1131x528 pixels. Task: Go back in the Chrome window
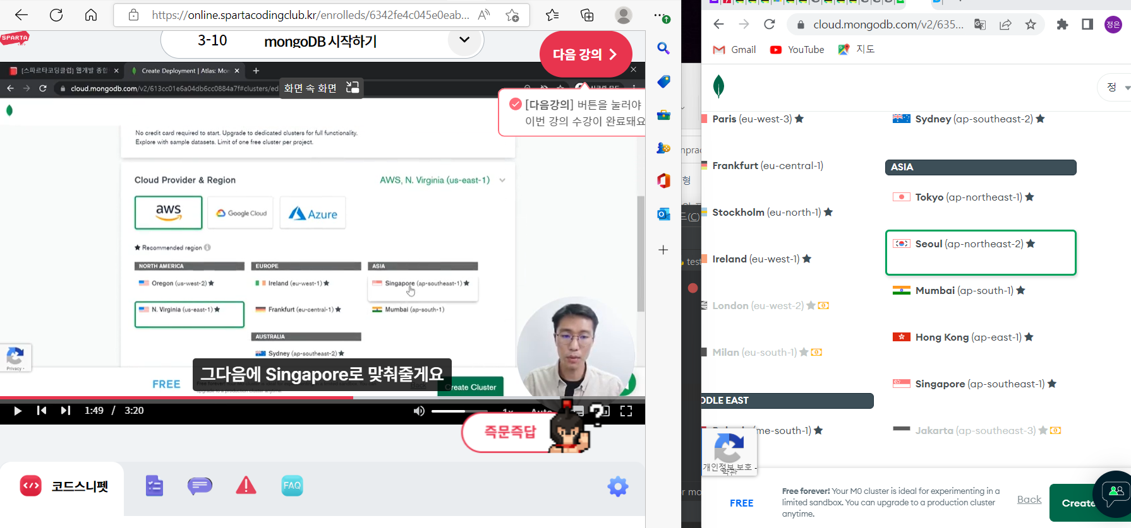pos(718,25)
